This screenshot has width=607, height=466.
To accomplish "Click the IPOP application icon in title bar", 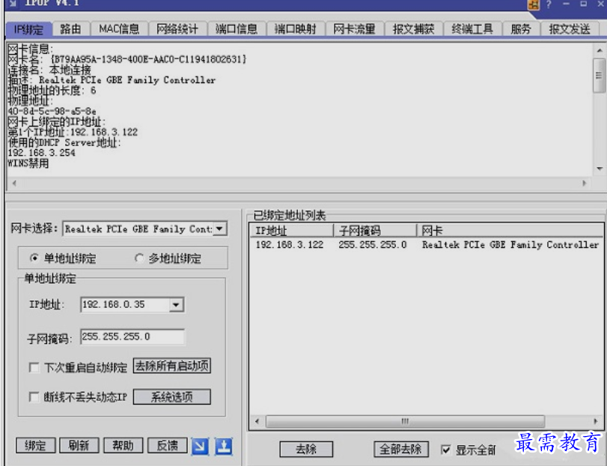I will tap(13, 4).
